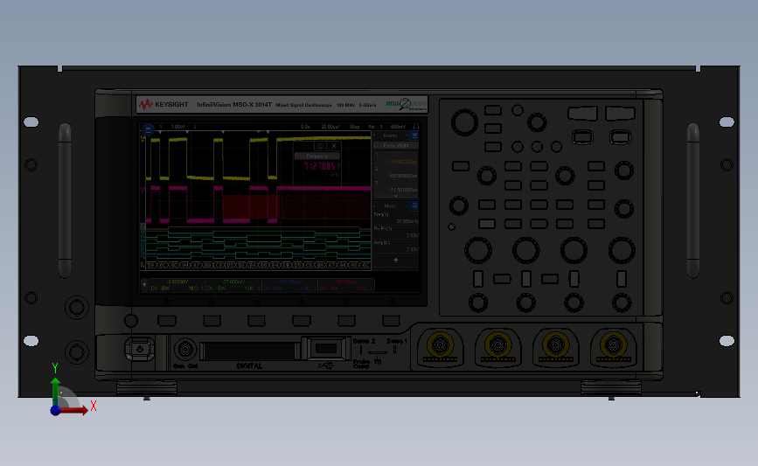
Task: Select the magenta channel DC BW info box
Action: pyautogui.click(x=345, y=285)
